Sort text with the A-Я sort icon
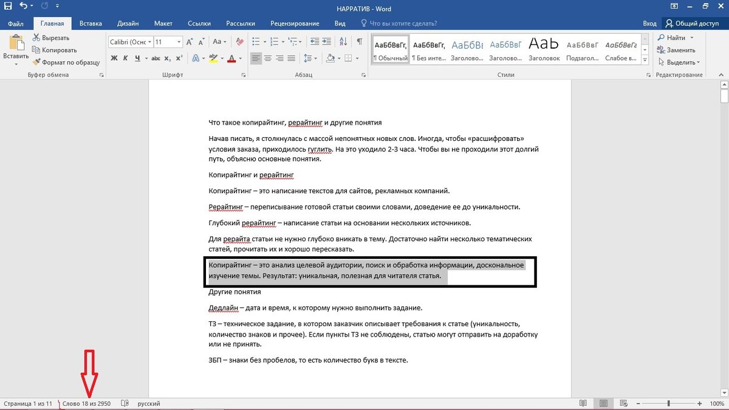729x410 pixels. (344, 42)
